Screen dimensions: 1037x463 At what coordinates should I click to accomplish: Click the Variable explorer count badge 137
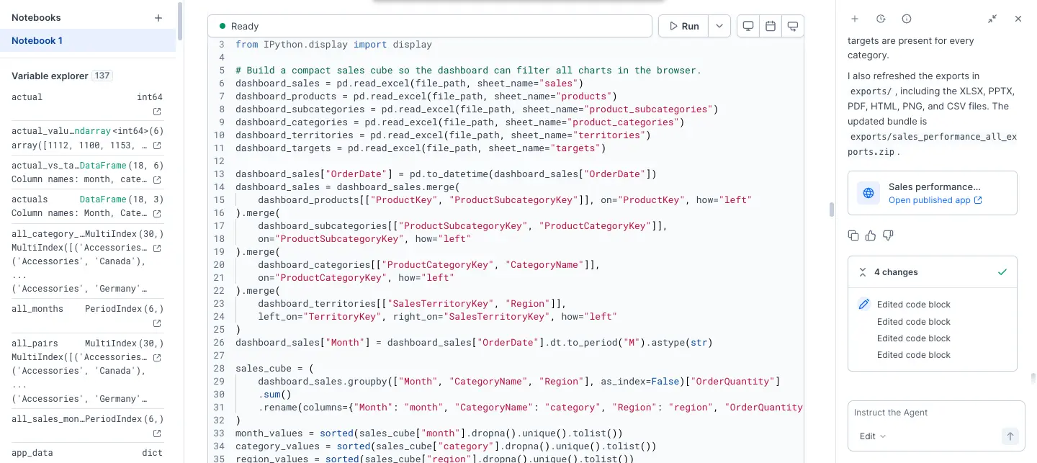tap(102, 76)
